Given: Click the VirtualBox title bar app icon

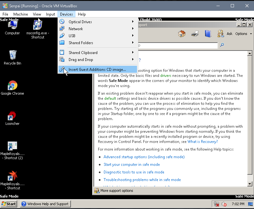Looking at the screenshot, I should pos(5,6).
